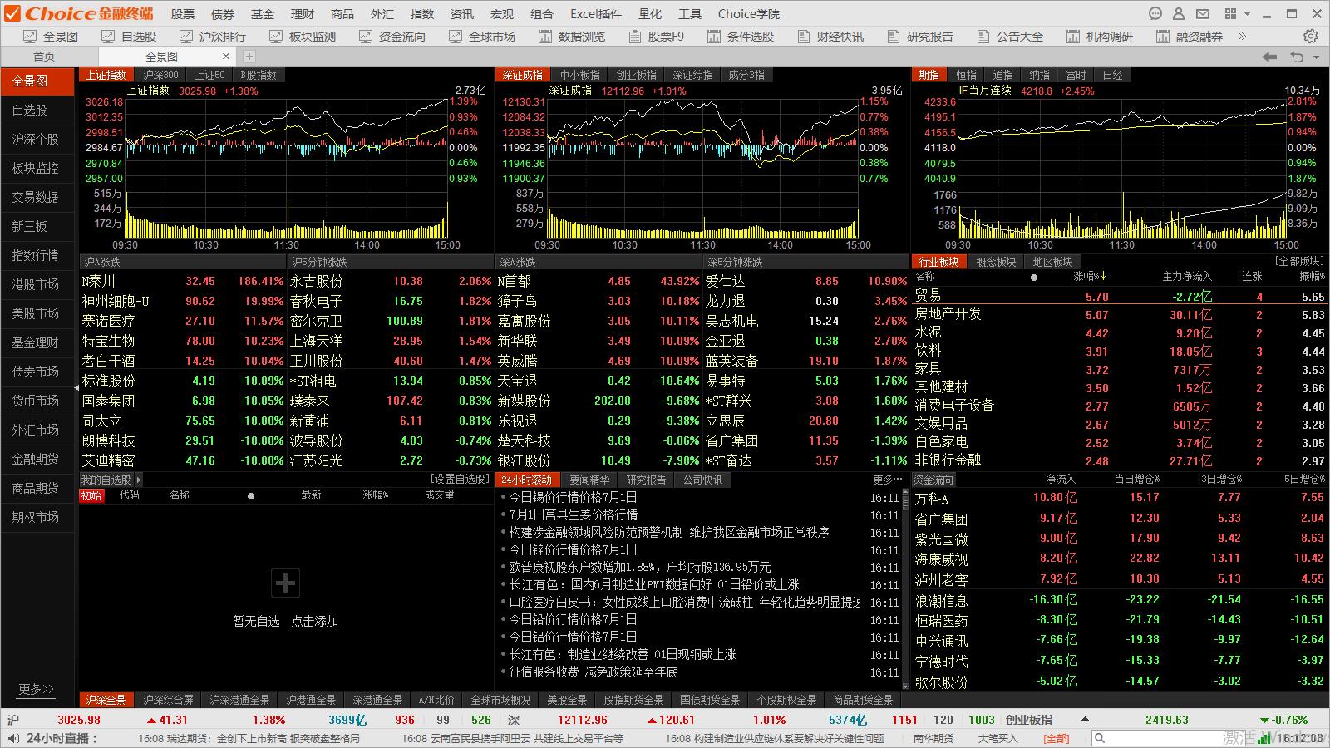Click the speaker icon beside 24小时直播
This screenshot has height=748, width=1330.
(x=12, y=738)
